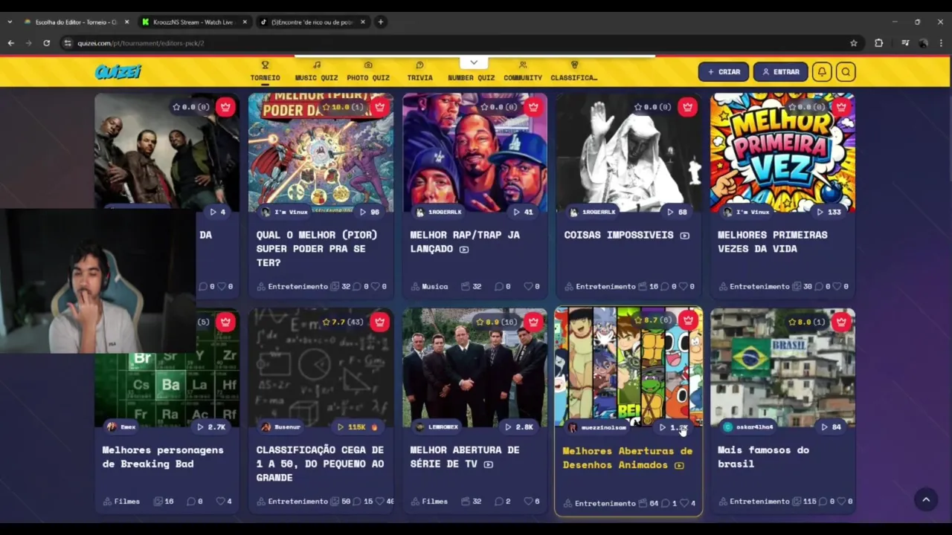The height and width of the screenshot is (535, 952).
Task: Open 'Coisas Impossiveis' tournament title
Action: [619, 235]
